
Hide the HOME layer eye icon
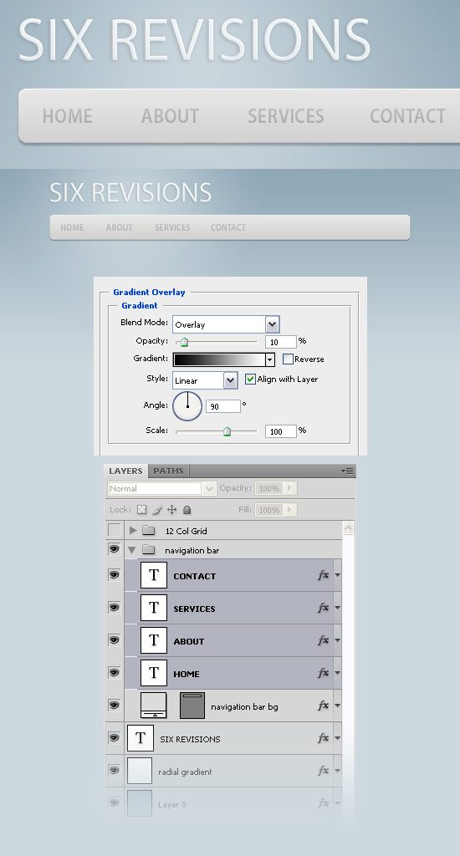(x=115, y=673)
